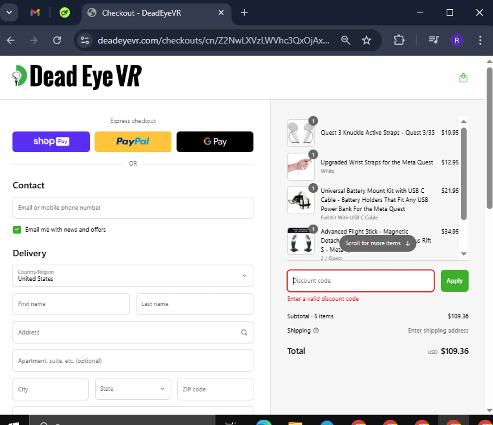The width and height of the screenshot is (493, 425).
Task: Open the green pinned tab beside Gmail
Action: pyautogui.click(x=65, y=12)
